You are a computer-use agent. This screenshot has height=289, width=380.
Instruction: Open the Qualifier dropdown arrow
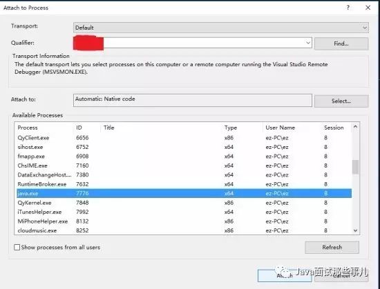[x=307, y=43]
